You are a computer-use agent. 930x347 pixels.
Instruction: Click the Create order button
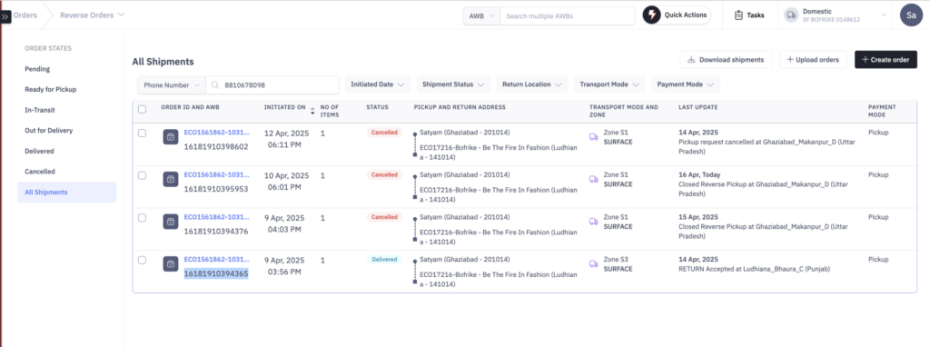click(885, 59)
